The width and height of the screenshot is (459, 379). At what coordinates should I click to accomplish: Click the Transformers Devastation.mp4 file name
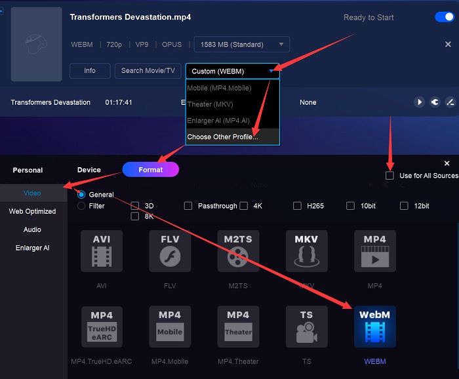pyautogui.click(x=130, y=17)
